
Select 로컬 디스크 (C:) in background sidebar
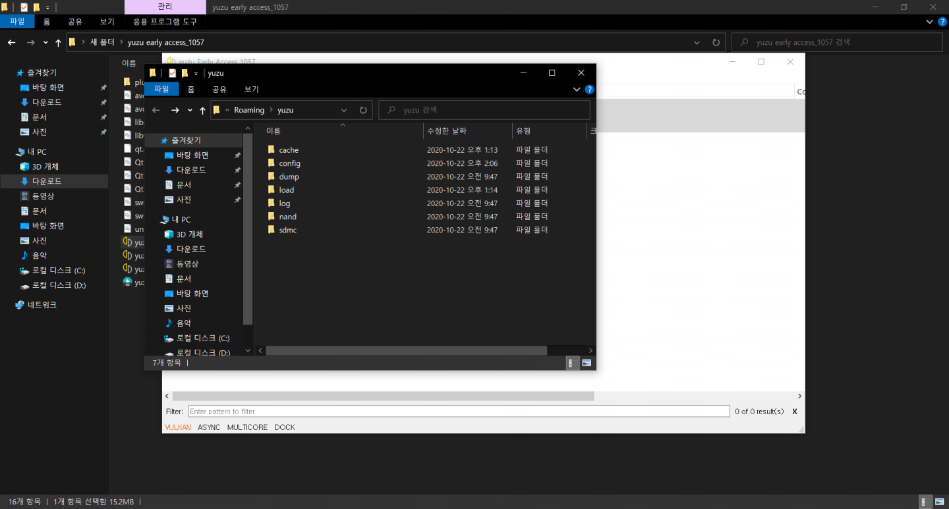tap(53, 271)
